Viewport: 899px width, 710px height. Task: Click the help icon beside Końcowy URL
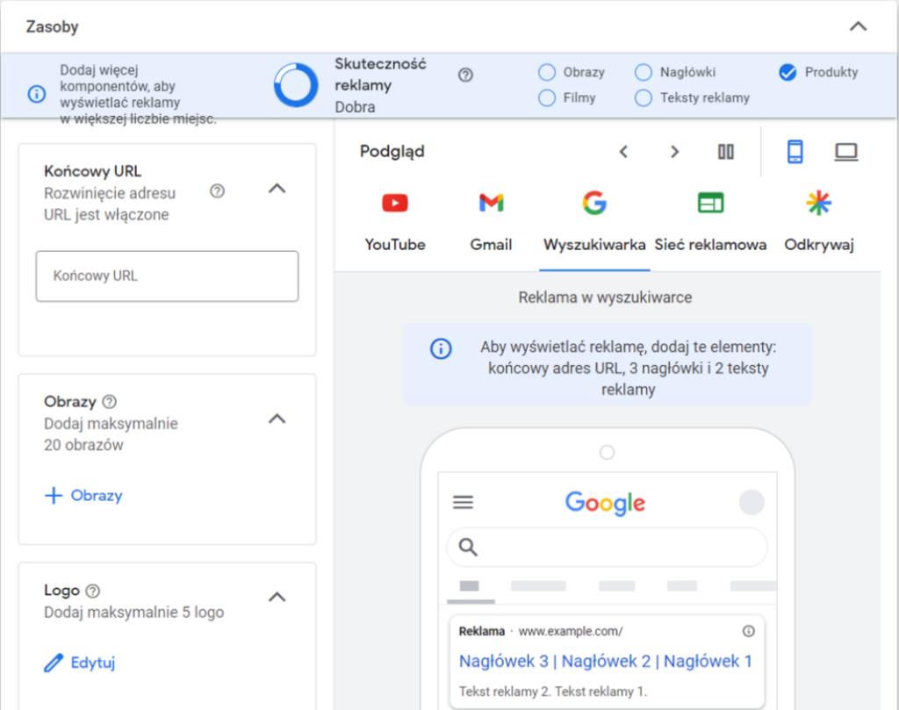click(x=218, y=191)
